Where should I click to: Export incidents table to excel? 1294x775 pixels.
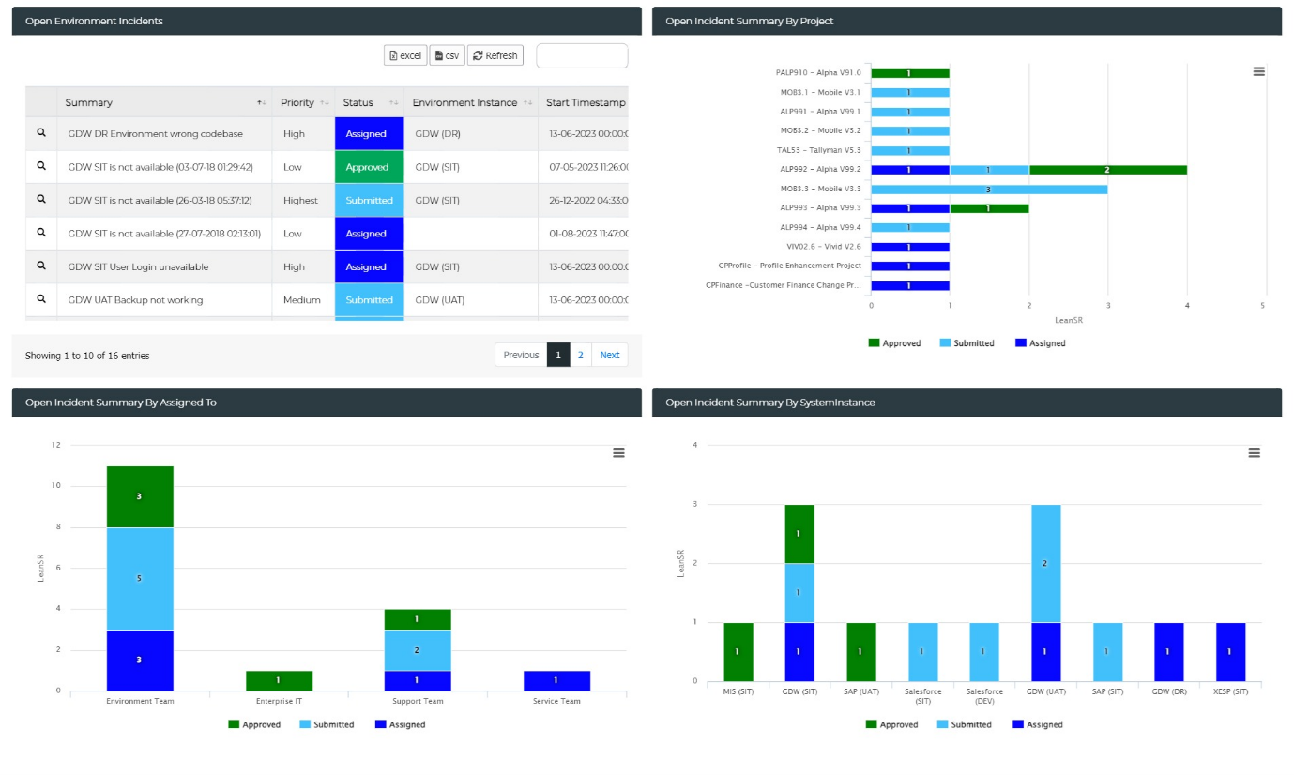pyautogui.click(x=405, y=55)
